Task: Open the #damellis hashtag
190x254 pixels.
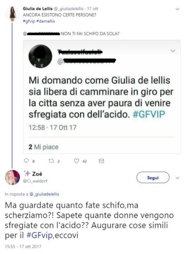Action: 45,21
